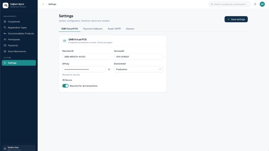Click the Stock Movements box icon
The height and width of the screenshot is (151, 269).
5,51
